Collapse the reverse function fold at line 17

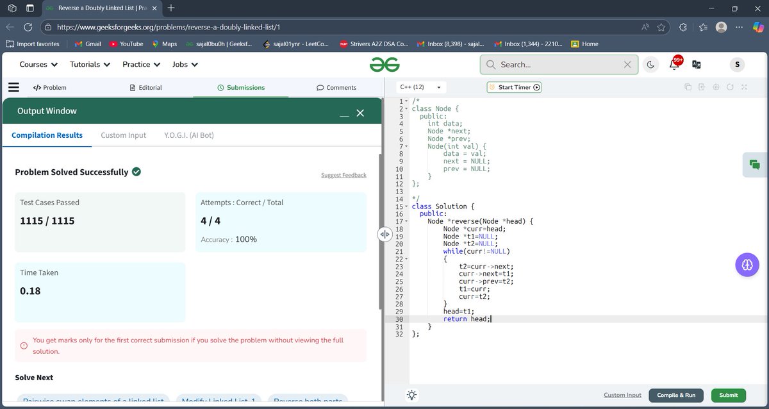(406, 222)
